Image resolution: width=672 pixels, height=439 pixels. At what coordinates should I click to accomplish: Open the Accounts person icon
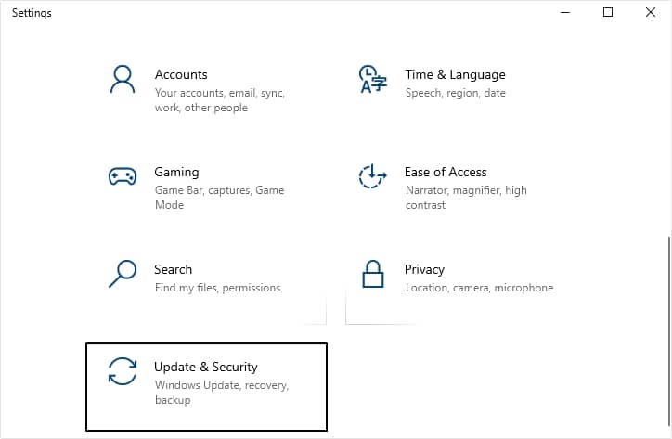(123, 79)
